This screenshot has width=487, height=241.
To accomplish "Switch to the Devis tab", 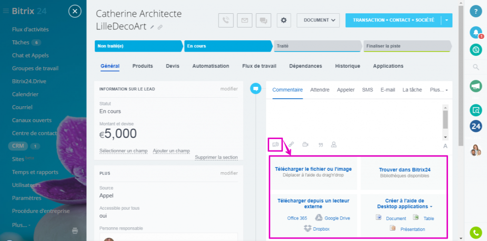I will click(172, 66).
